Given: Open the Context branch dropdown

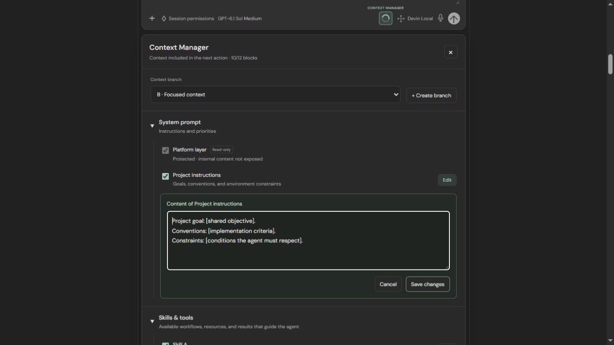Looking at the screenshot, I should point(275,94).
